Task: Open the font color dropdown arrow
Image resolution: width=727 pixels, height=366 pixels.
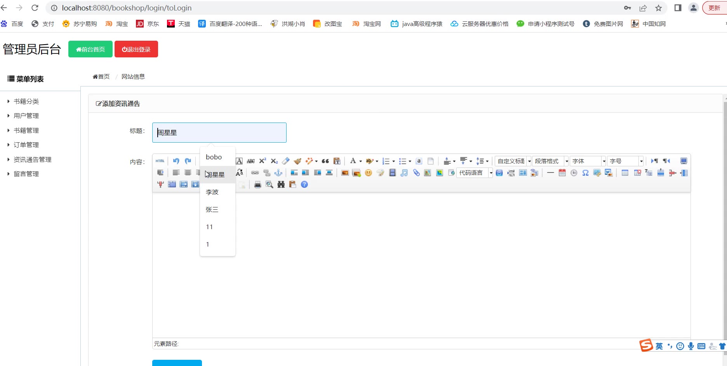Action: click(x=360, y=161)
